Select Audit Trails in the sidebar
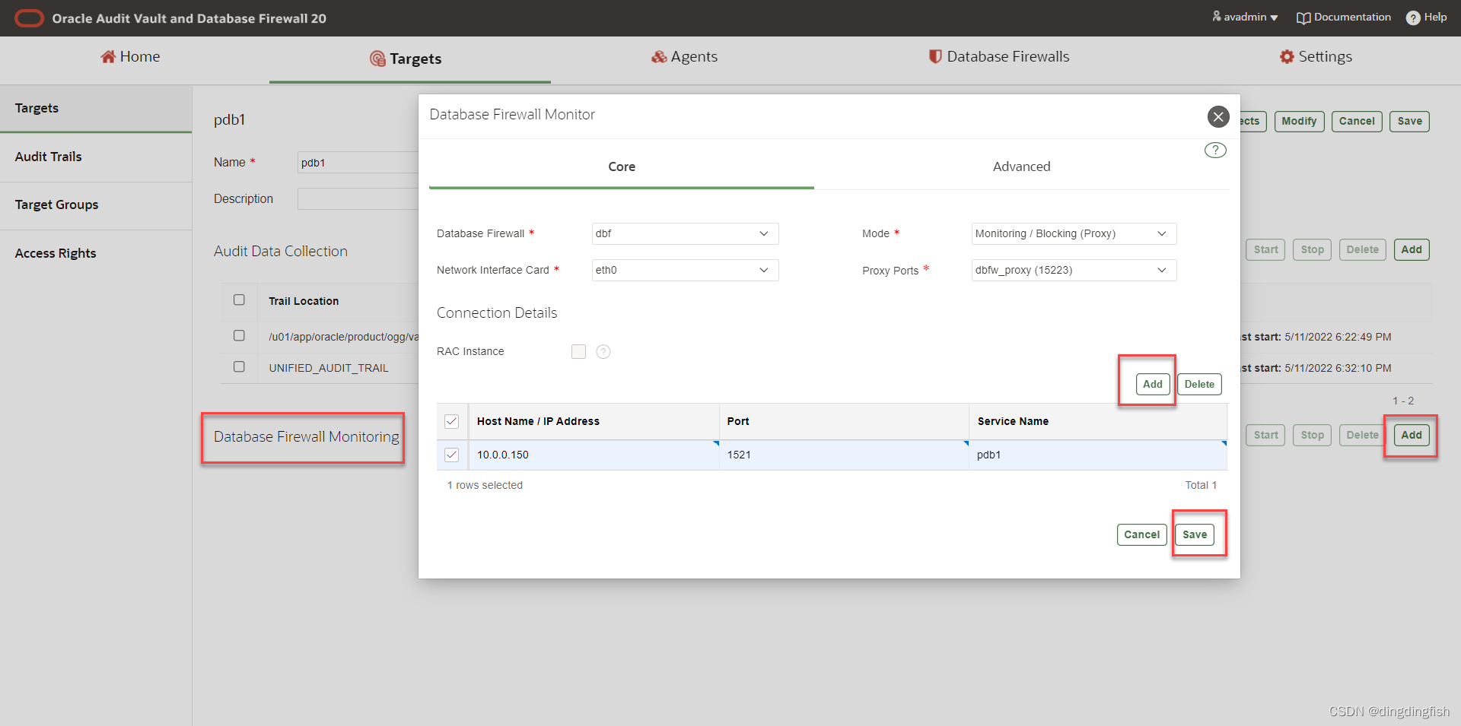The height and width of the screenshot is (726, 1461). [96, 157]
